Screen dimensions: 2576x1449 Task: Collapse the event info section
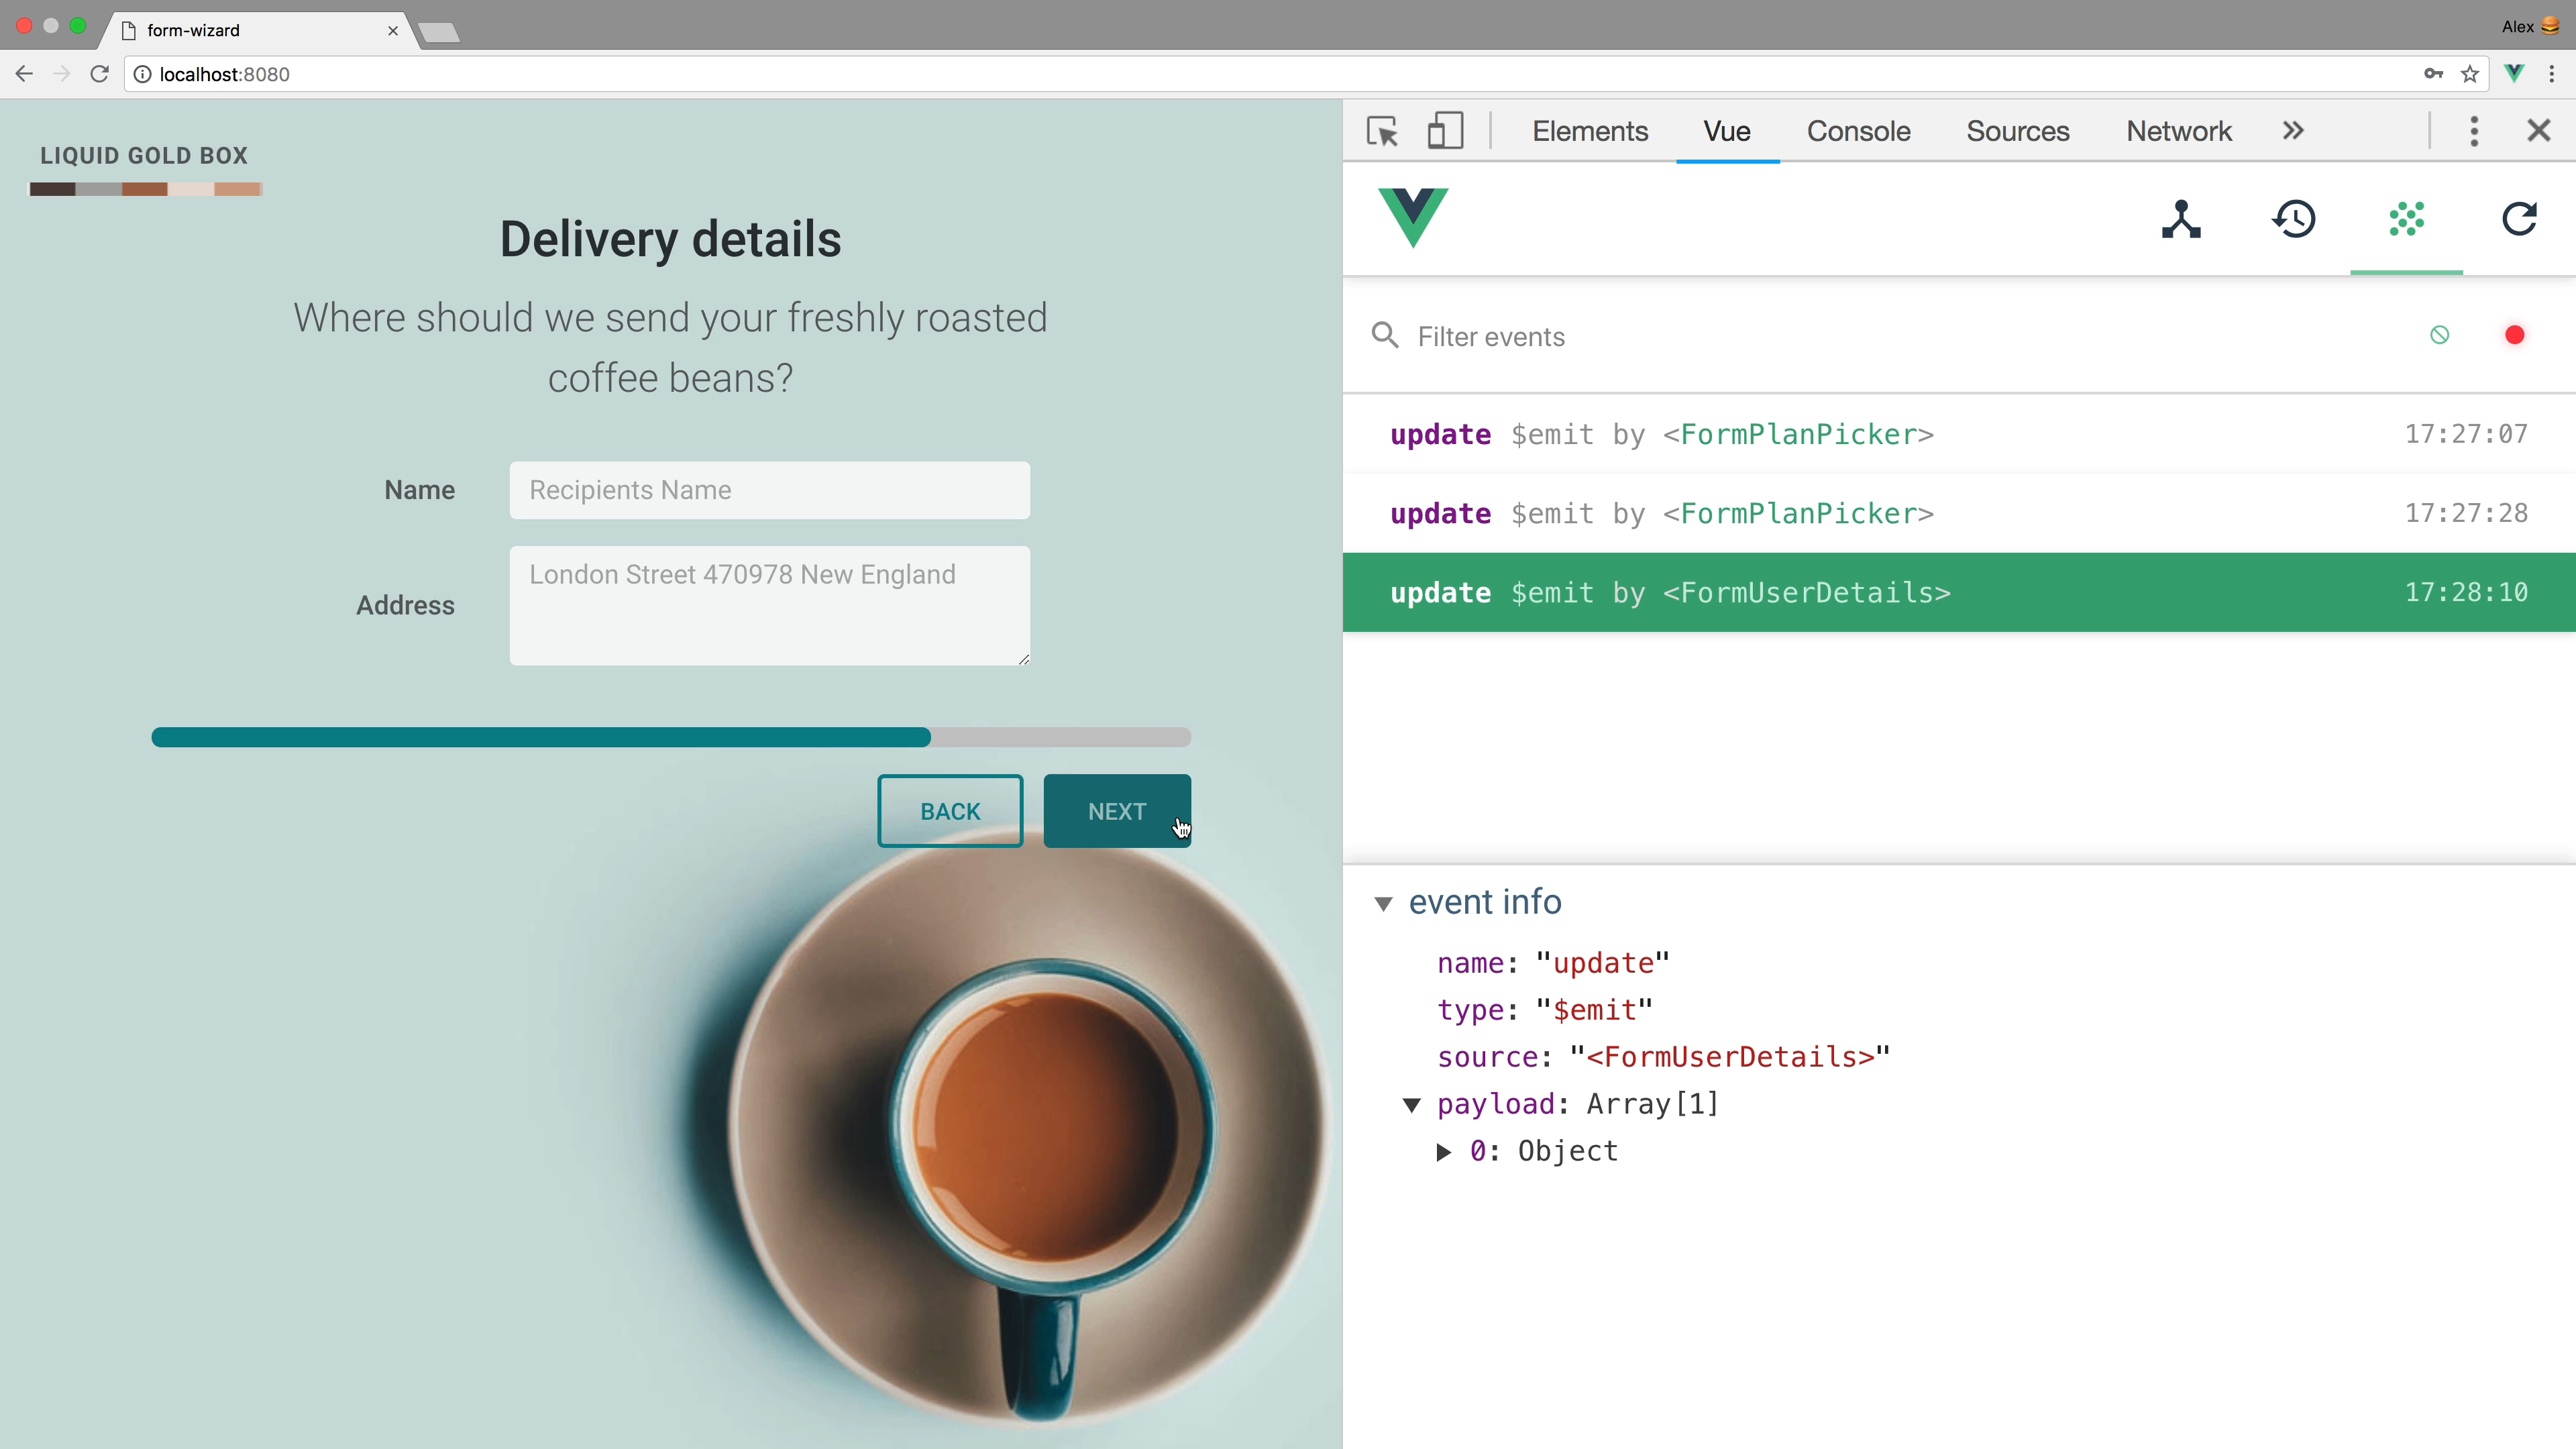(x=1384, y=903)
